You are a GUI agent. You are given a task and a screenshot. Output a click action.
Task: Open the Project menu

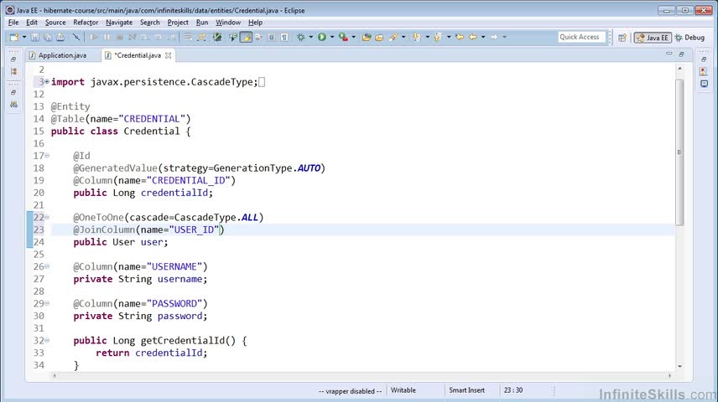pos(178,23)
